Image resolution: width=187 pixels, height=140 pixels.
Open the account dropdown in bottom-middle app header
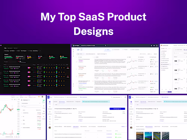(117, 97)
